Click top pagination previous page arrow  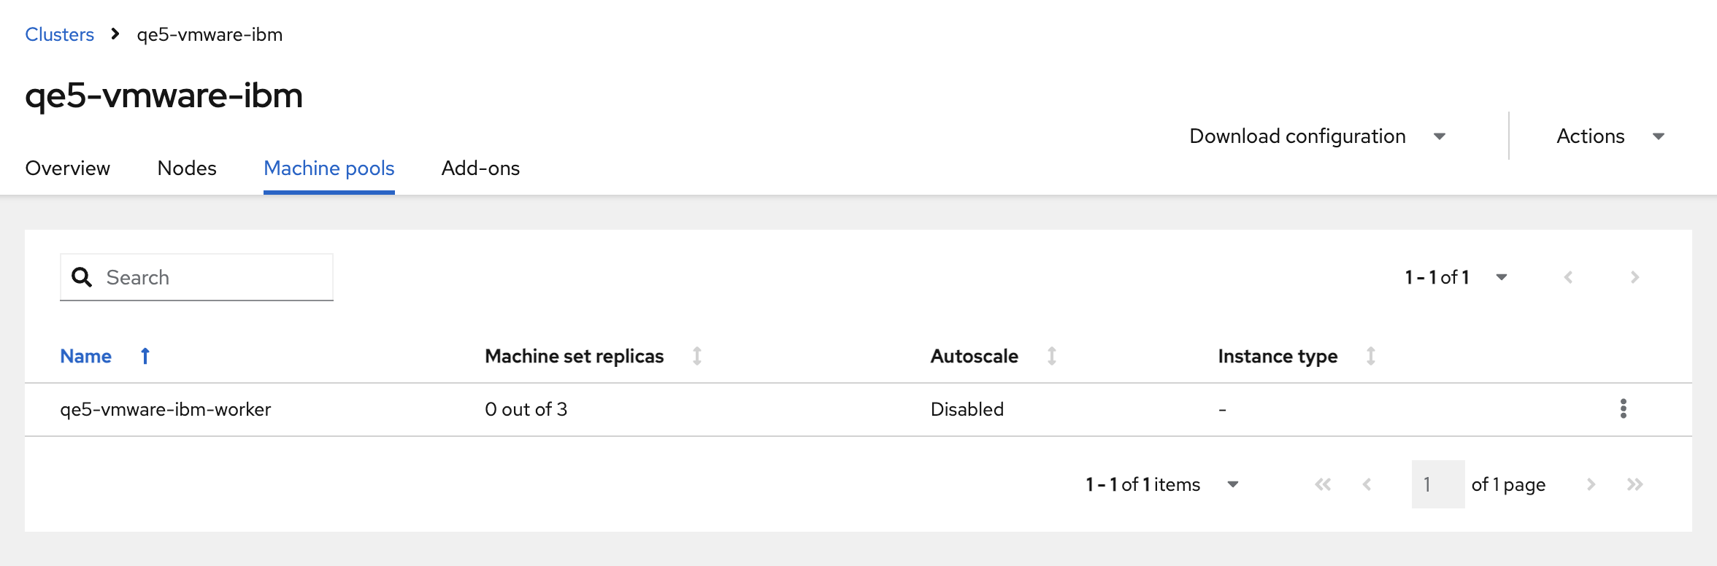click(1568, 277)
